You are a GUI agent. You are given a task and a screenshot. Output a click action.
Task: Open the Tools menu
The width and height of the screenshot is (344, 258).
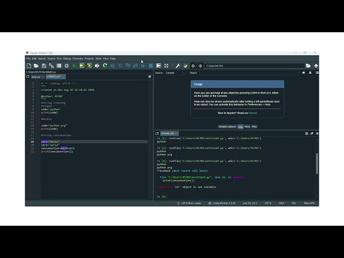[98, 59]
